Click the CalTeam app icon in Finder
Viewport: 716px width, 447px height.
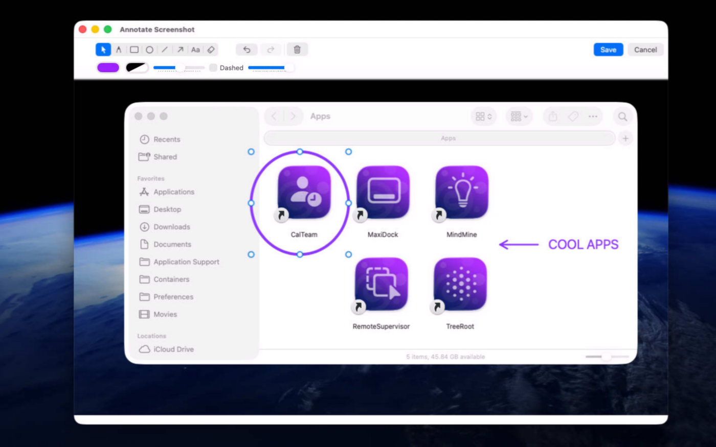pyautogui.click(x=304, y=193)
